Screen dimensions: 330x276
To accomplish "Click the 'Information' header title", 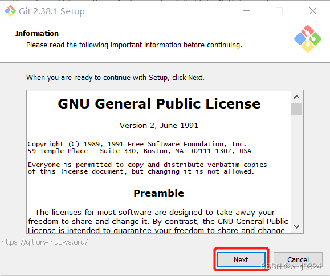I will (37, 33).
